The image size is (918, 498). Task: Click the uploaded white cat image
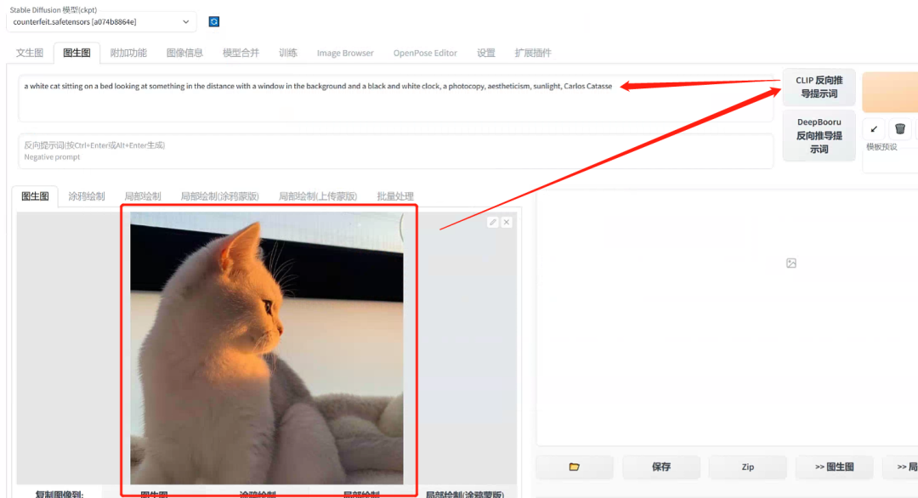[x=266, y=348]
